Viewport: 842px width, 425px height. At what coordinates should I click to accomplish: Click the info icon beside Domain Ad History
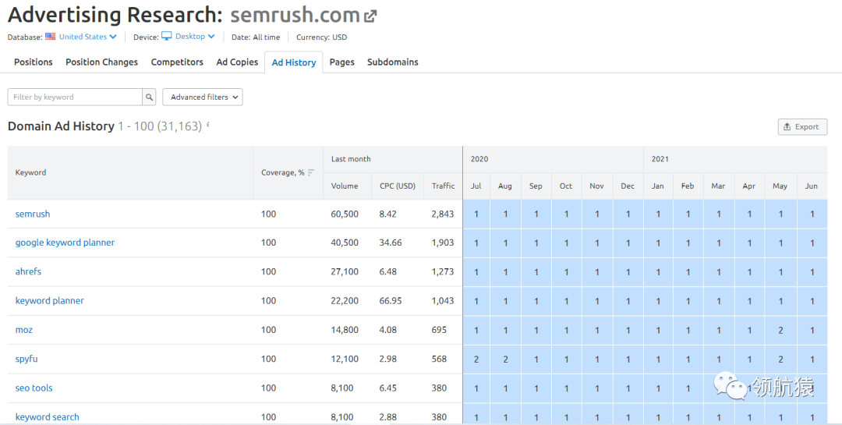pyautogui.click(x=208, y=125)
